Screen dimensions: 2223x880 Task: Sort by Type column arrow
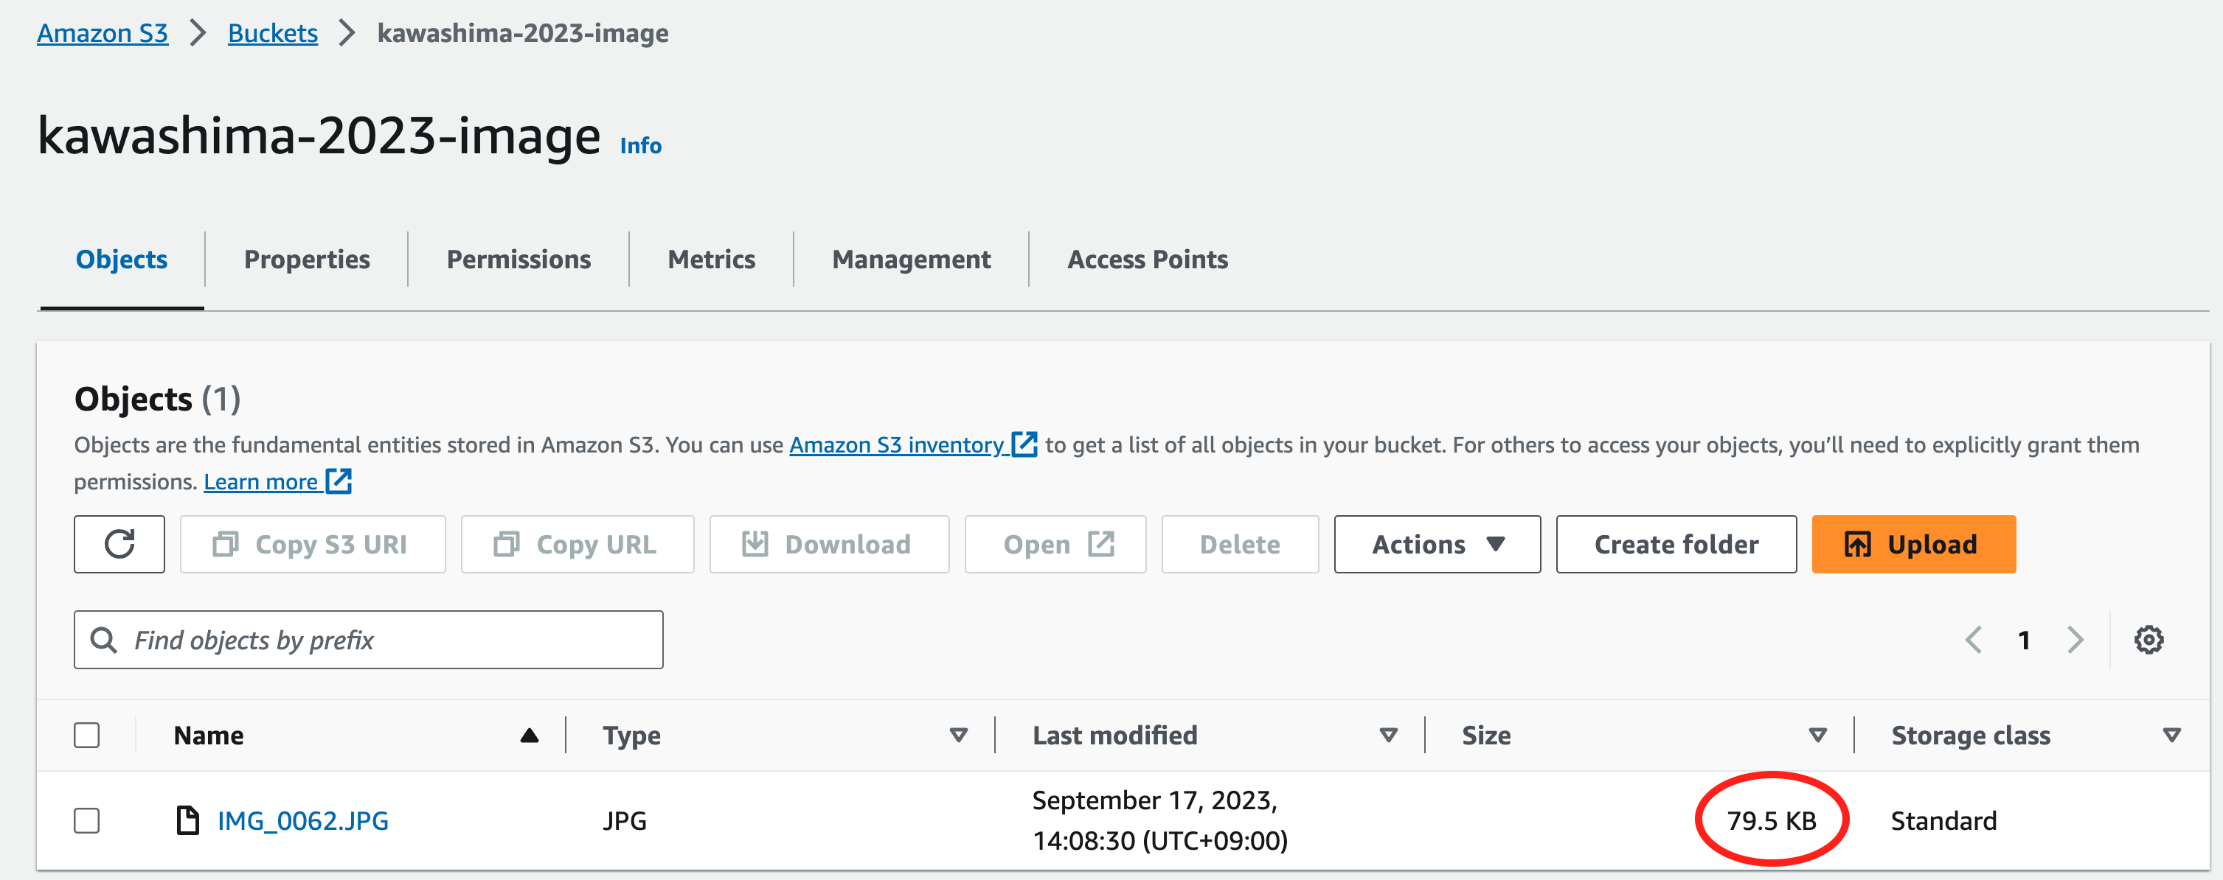click(958, 735)
